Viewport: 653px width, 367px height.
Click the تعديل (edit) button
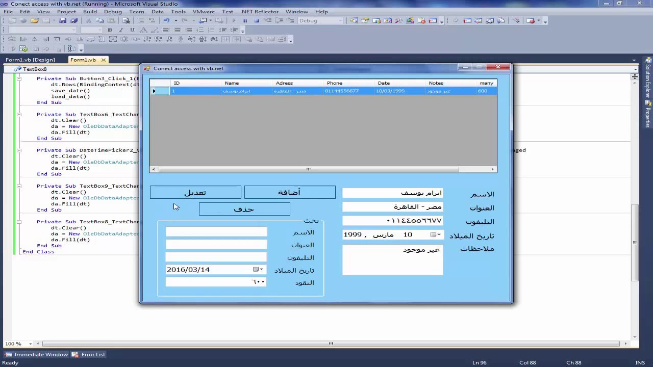click(x=195, y=192)
